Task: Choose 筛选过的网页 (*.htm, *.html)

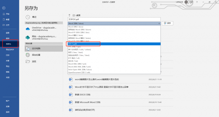Action: [x=114, y=55]
